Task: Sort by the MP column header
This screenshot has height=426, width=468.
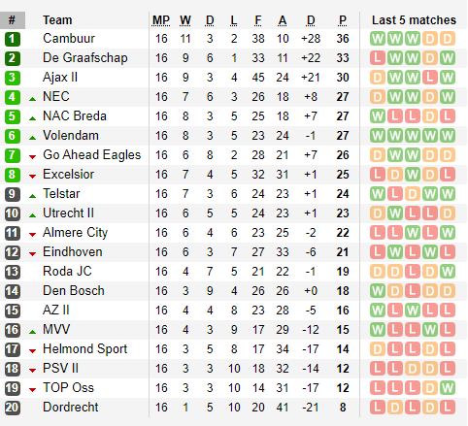Action: coord(161,20)
